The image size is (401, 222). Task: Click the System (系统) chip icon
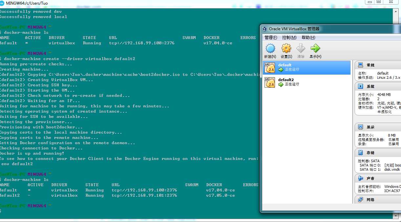[361, 86]
